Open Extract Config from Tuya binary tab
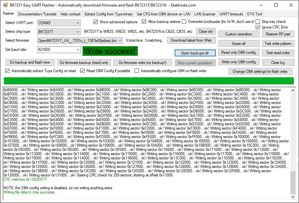 click(x=109, y=14)
